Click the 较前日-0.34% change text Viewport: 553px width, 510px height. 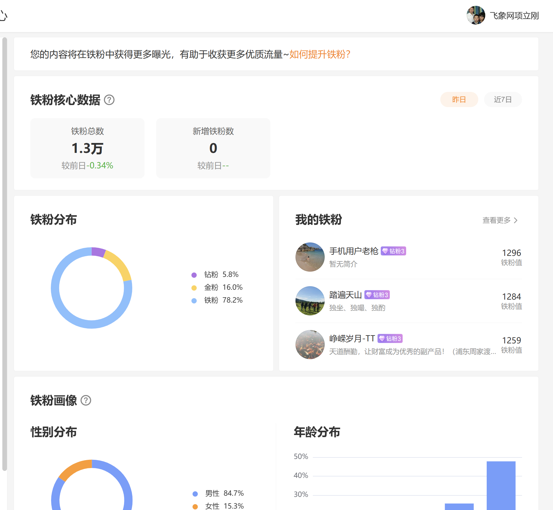(x=87, y=165)
